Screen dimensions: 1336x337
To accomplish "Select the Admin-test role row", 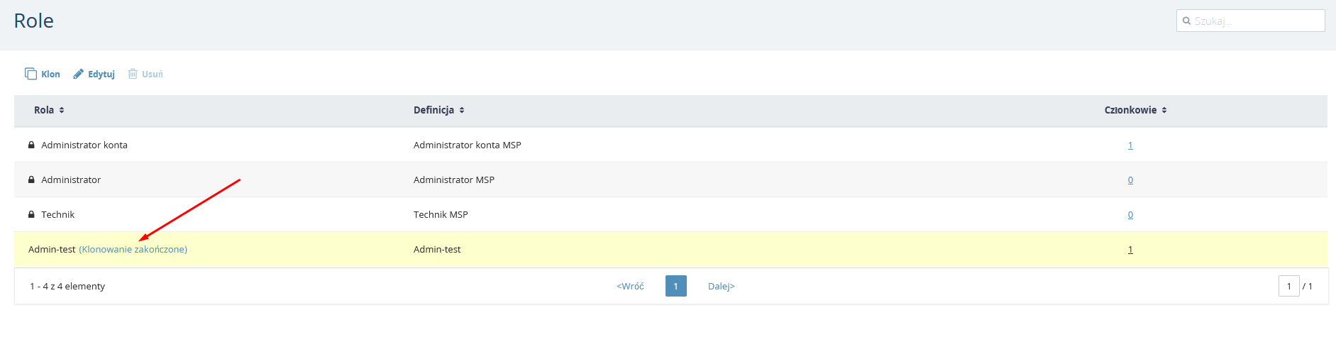I will pos(670,250).
